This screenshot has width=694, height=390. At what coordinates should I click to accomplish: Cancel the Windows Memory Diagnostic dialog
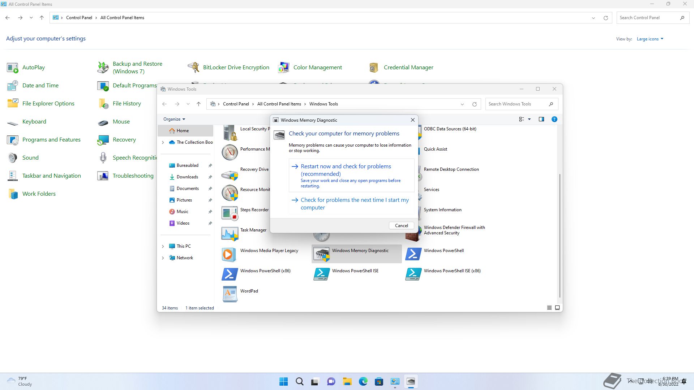coord(401,225)
